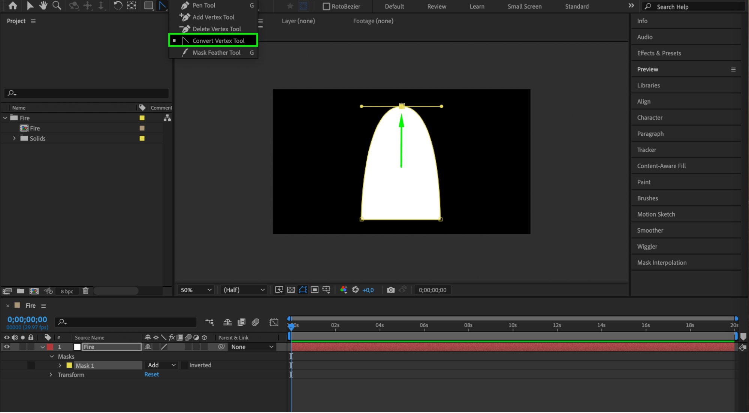Check the Inverted box for Mask 1

coord(185,365)
